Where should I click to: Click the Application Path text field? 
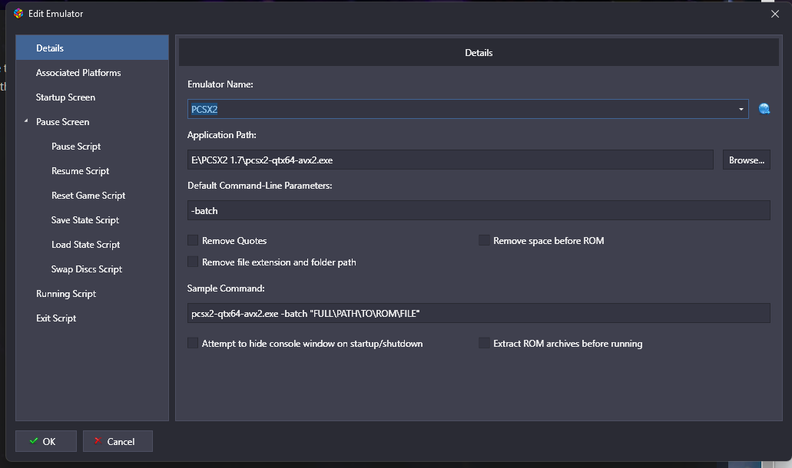pyautogui.click(x=450, y=160)
